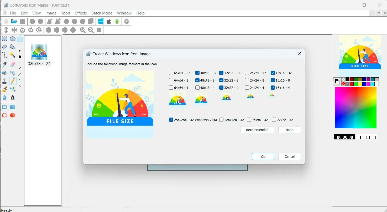The image size is (387, 212).
Task: Select the Eraser tool
Action: 12,64
